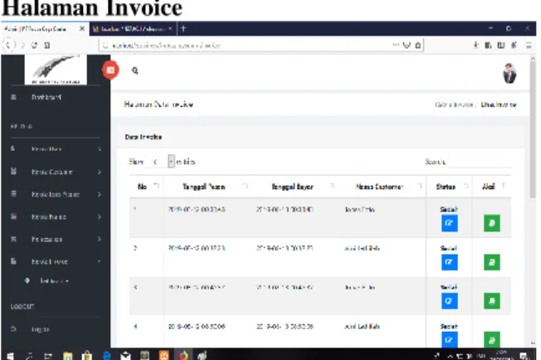The image size is (541, 360).
Task: Go forward in browser history
Action: 22,45
